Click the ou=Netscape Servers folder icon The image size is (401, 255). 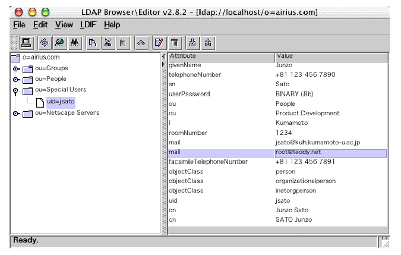27,114
